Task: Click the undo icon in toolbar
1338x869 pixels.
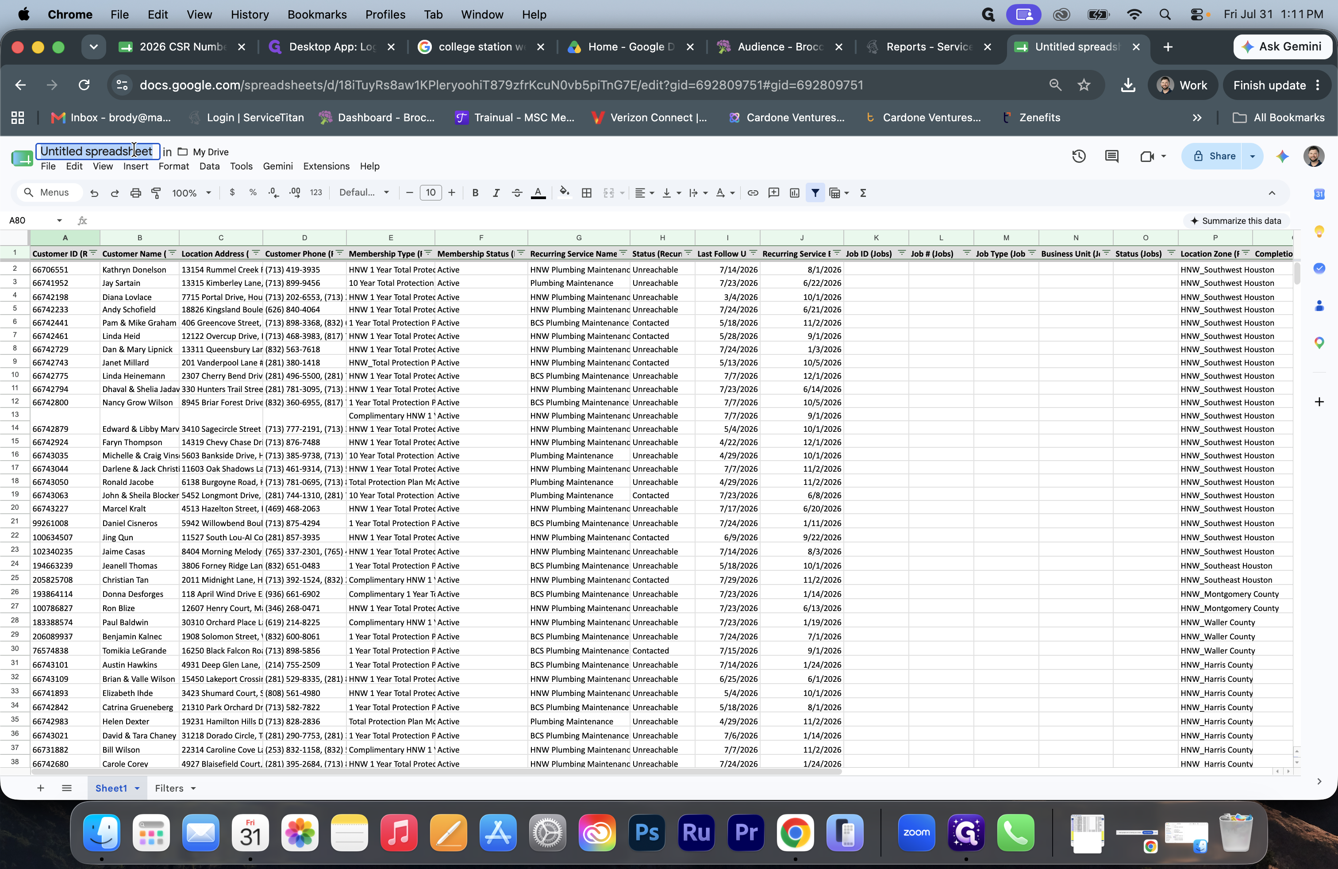Action: [94, 193]
